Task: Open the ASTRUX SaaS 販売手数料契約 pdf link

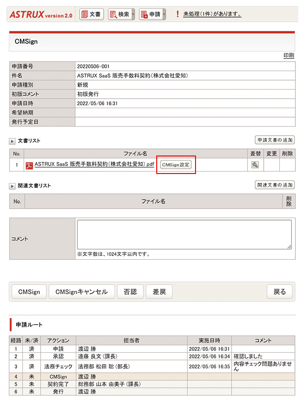Action: [94, 164]
